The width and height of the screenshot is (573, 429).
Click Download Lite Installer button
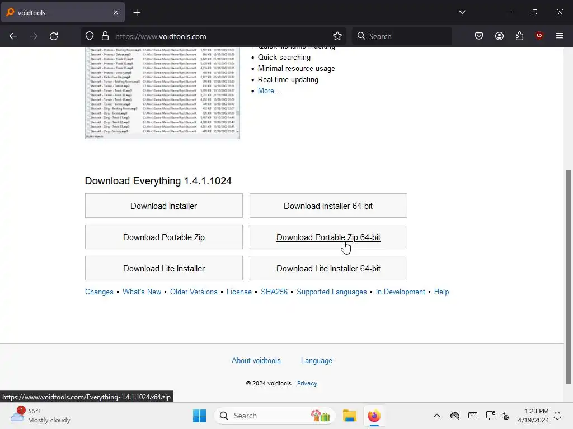coord(164,269)
